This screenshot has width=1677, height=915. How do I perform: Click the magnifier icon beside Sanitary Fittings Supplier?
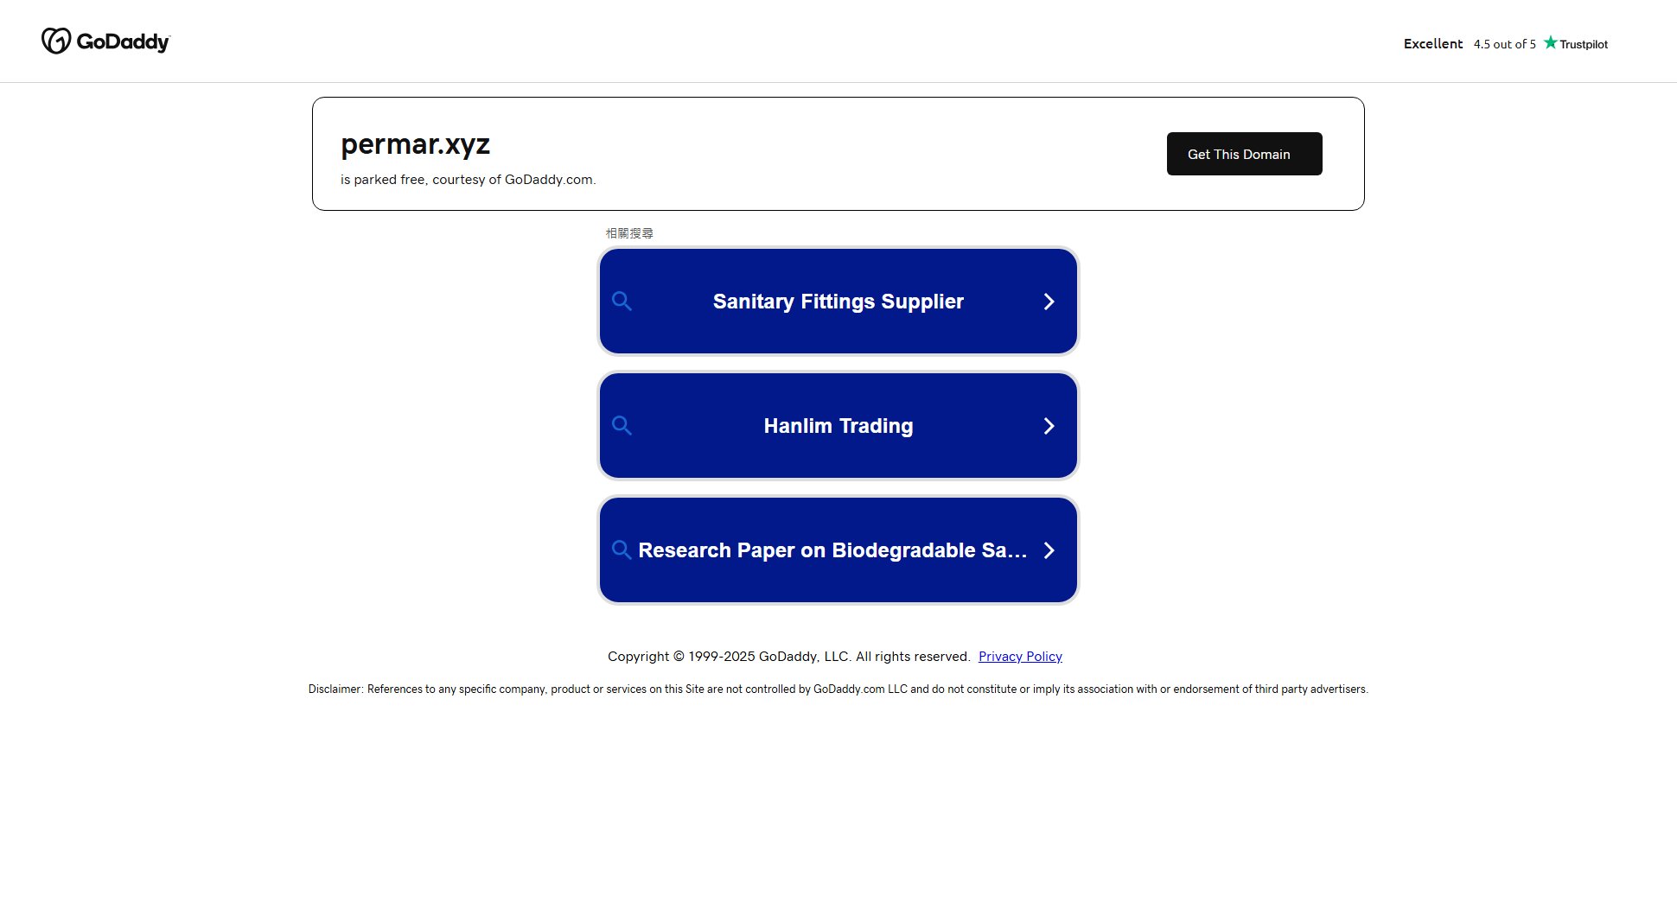pos(622,301)
